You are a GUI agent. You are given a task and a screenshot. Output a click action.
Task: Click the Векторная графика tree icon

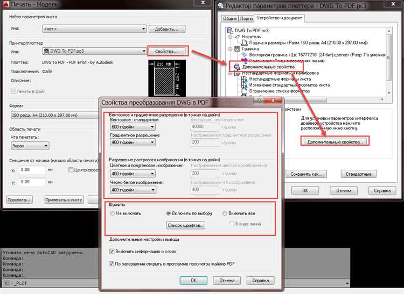point(245,55)
